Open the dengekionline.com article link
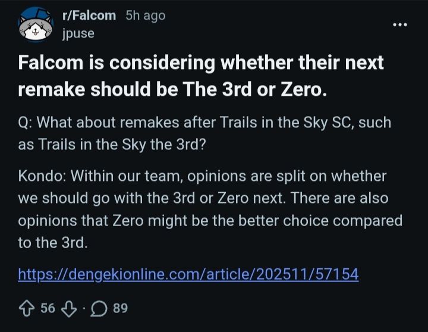This screenshot has height=332, width=428. pyautogui.click(x=188, y=274)
